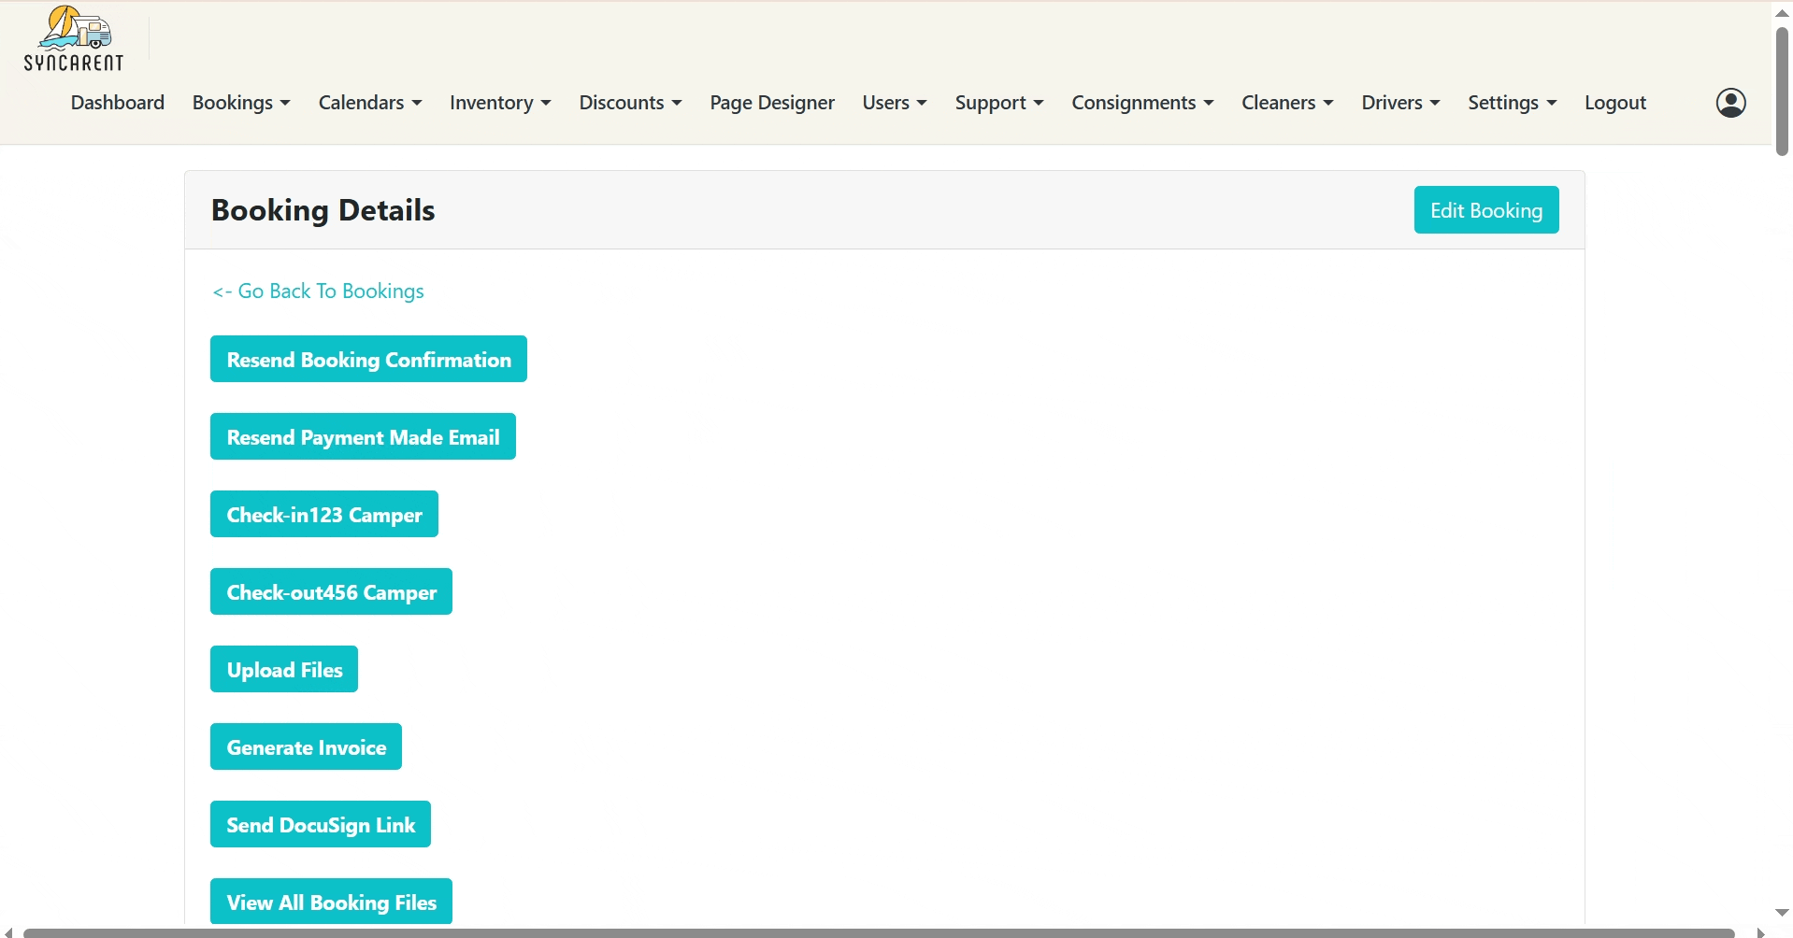
Task: Expand the Bookings dropdown menu
Action: pos(241,103)
